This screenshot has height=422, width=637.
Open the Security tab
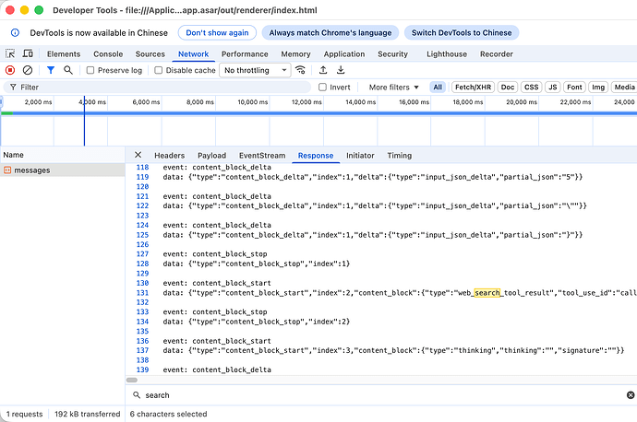coord(392,54)
